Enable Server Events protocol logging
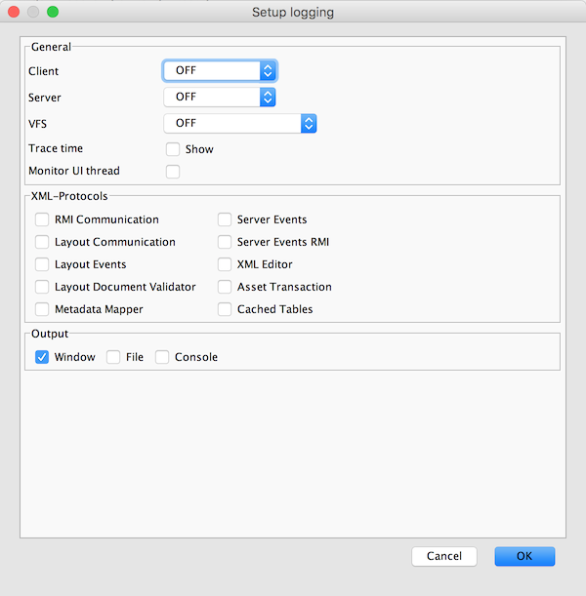 pyautogui.click(x=225, y=219)
